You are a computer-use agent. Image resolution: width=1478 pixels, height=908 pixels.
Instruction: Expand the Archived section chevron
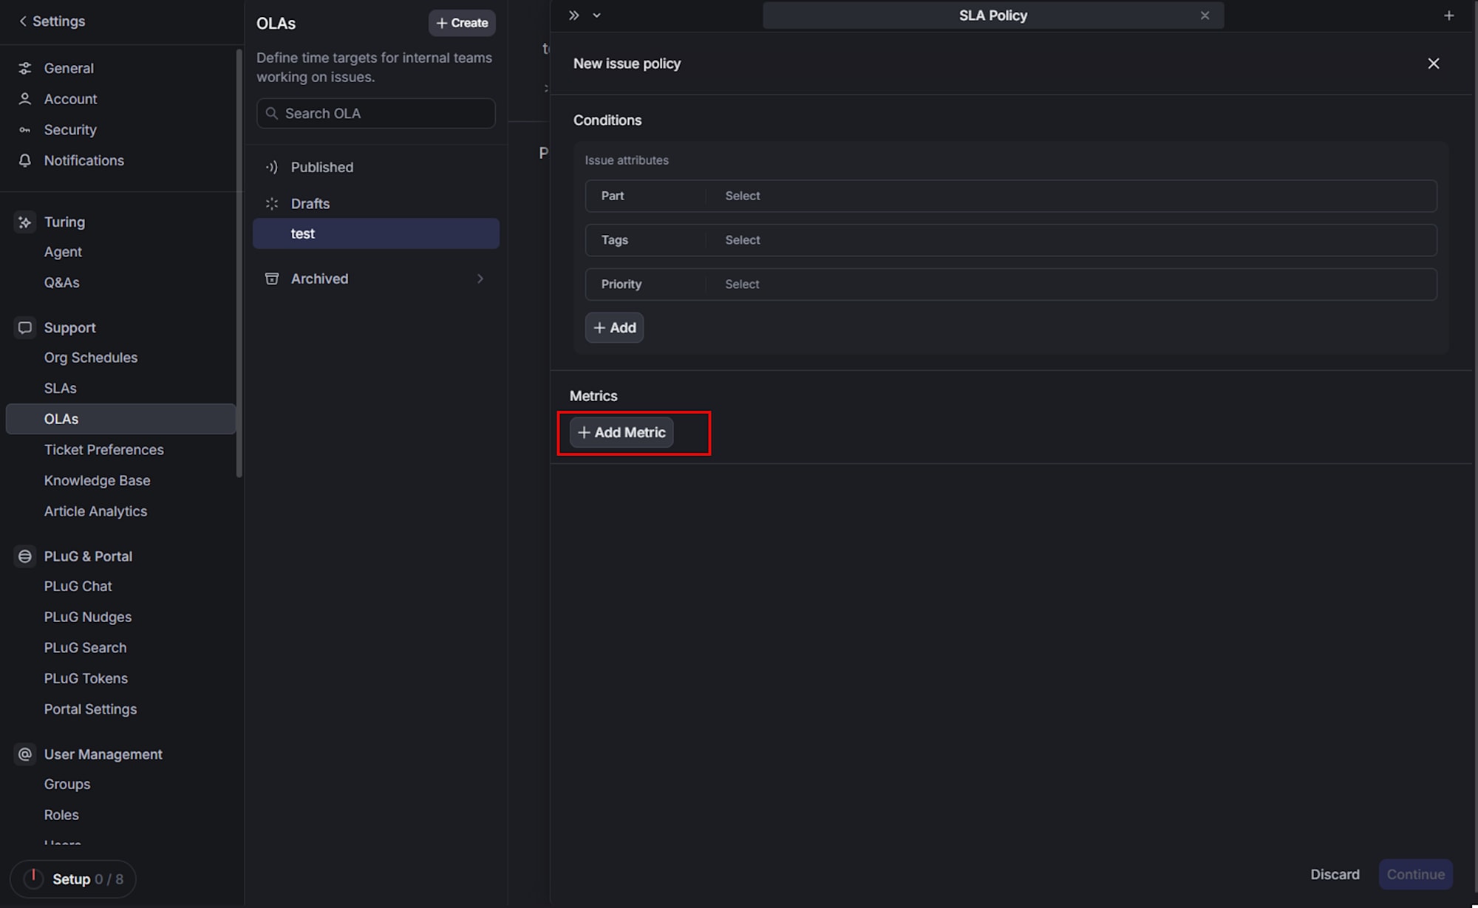tap(480, 279)
